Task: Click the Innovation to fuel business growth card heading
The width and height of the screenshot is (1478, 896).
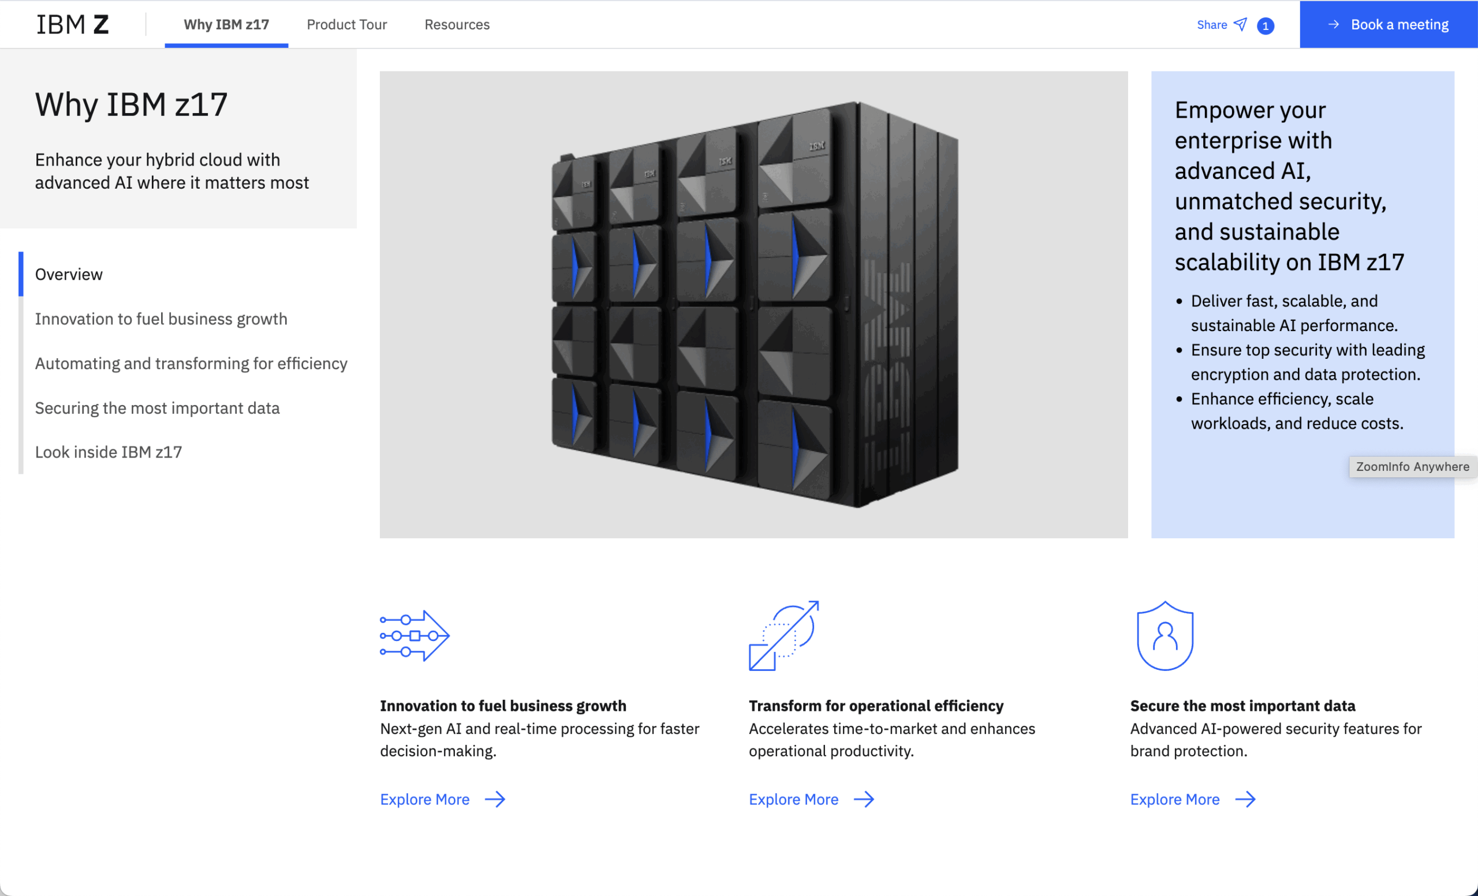Action: 503,706
